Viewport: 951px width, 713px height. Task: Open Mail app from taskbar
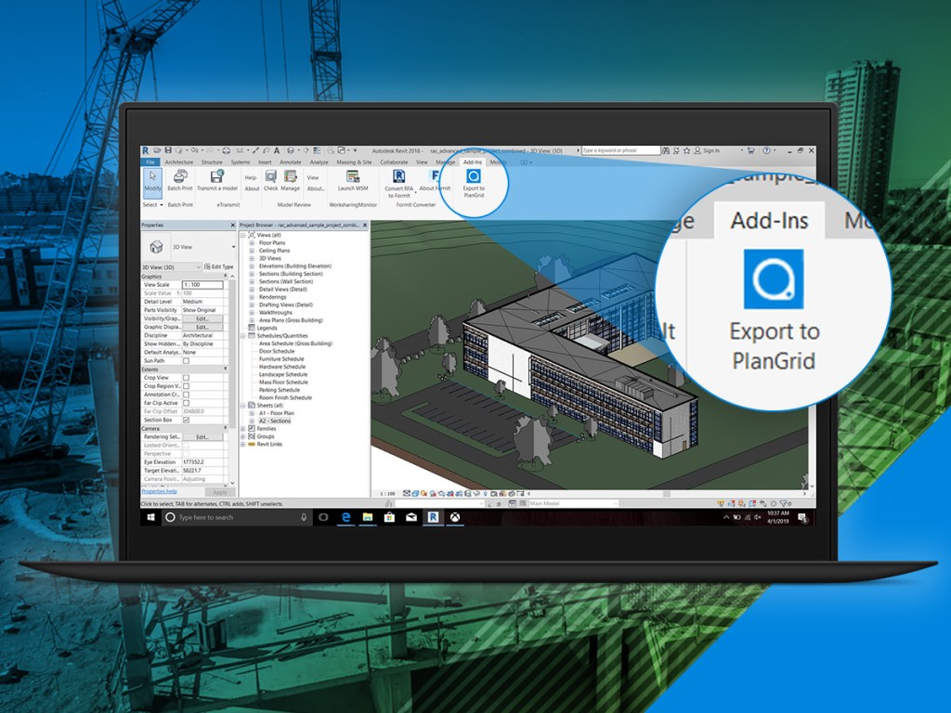pyautogui.click(x=411, y=517)
